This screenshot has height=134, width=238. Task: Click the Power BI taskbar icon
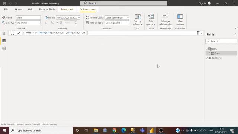coord(151,130)
